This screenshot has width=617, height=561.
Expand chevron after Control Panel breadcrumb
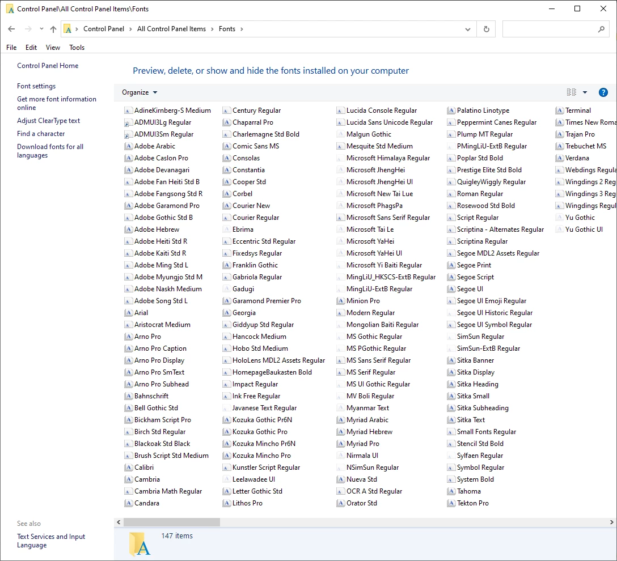(x=130, y=29)
